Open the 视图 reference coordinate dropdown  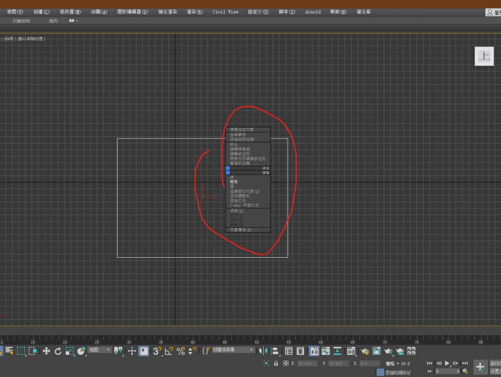coord(99,350)
